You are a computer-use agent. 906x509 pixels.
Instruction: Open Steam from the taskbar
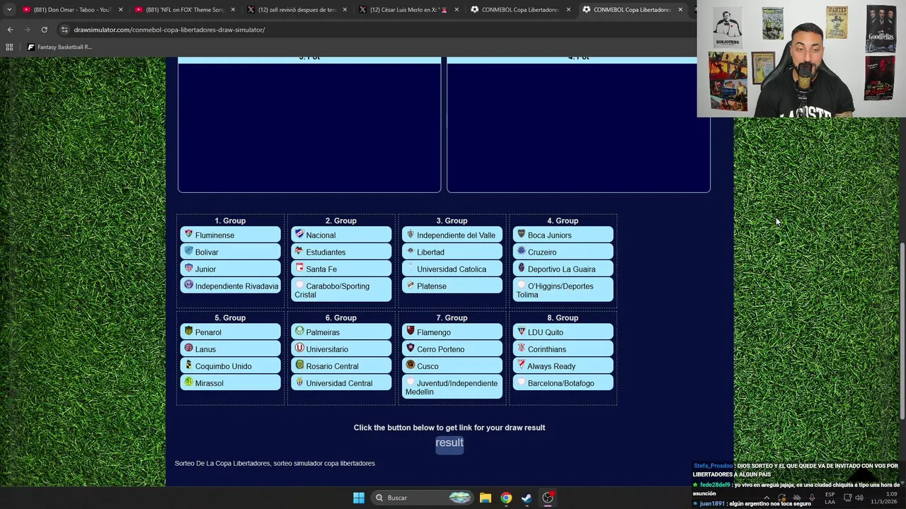(527, 498)
